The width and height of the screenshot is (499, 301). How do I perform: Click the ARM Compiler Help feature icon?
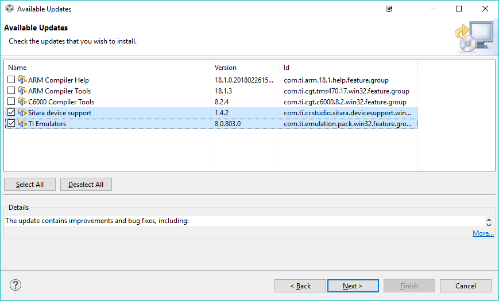[x=22, y=80]
